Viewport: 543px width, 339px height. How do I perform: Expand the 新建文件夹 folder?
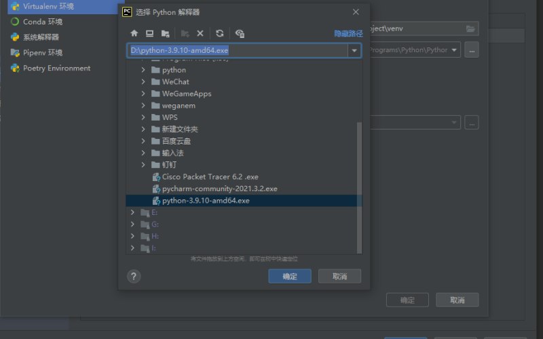tap(143, 129)
